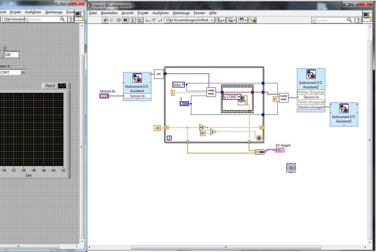This screenshot has width=376, height=252.
Task: Open the 15pt Anwendungsschriftart font dropdown
Action: point(189,20)
